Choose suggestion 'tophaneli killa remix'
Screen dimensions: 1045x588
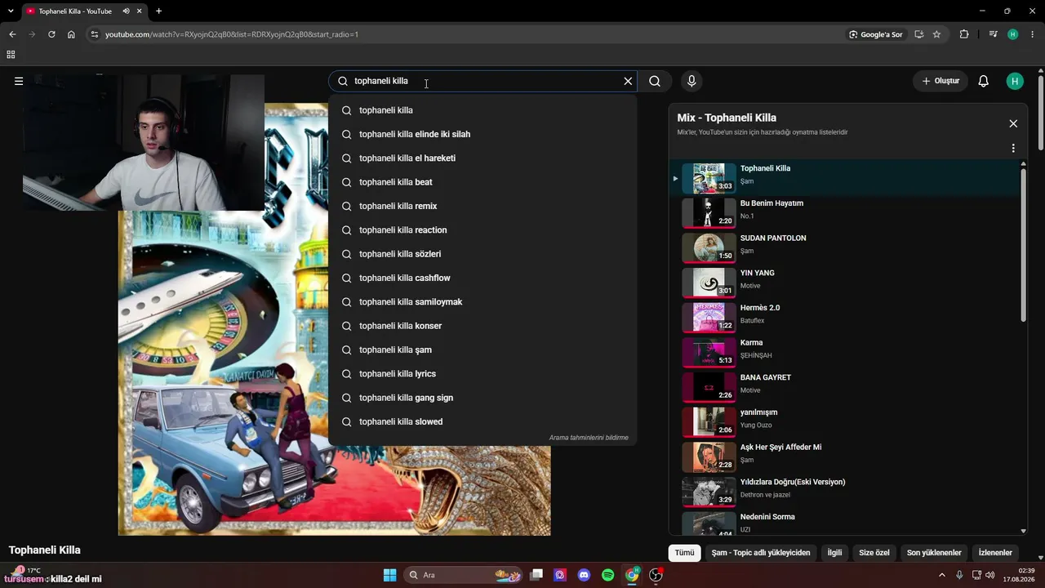[x=482, y=206]
